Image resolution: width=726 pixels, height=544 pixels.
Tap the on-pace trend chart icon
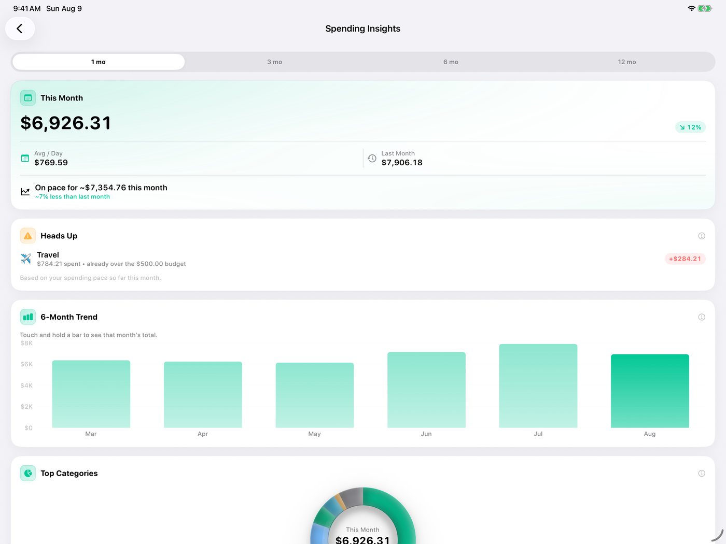[25, 192]
